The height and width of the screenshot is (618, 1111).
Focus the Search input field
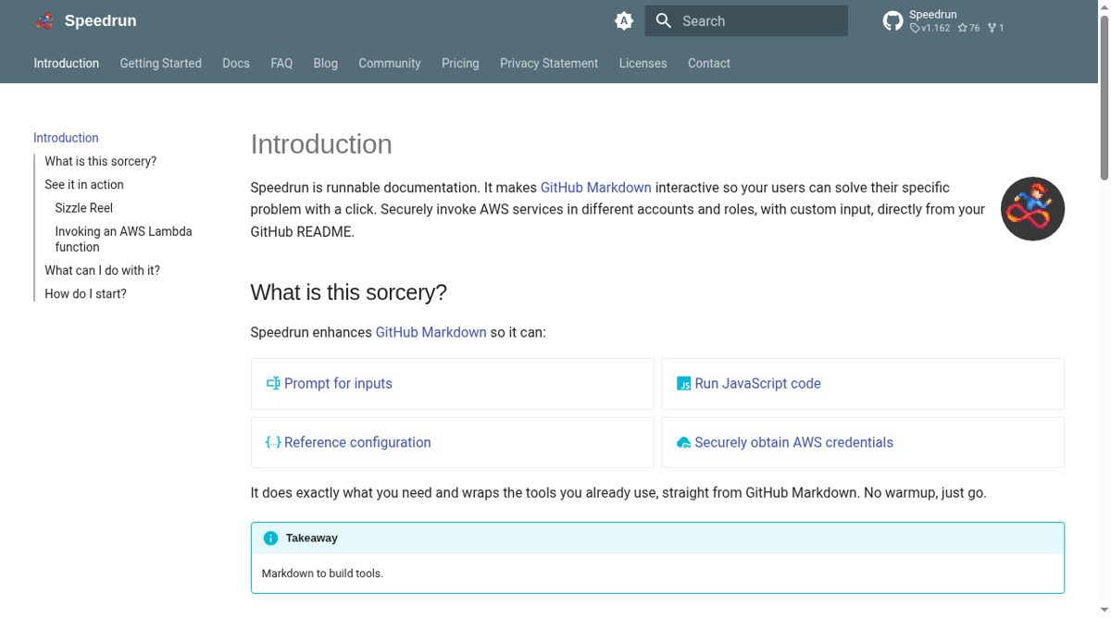(746, 20)
